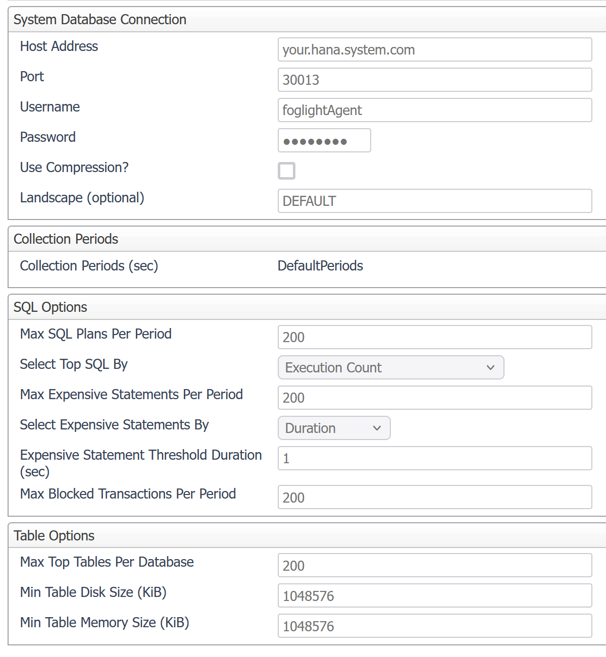Image resolution: width=606 pixels, height=657 pixels.
Task: Click the Table Options section header
Action: click(x=54, y=536)
